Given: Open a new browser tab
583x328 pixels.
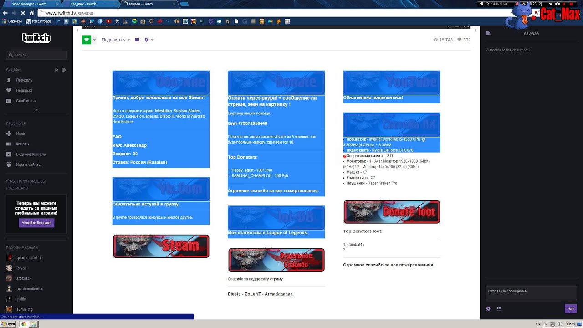Looking at the screenshot, I should (184, 4).
